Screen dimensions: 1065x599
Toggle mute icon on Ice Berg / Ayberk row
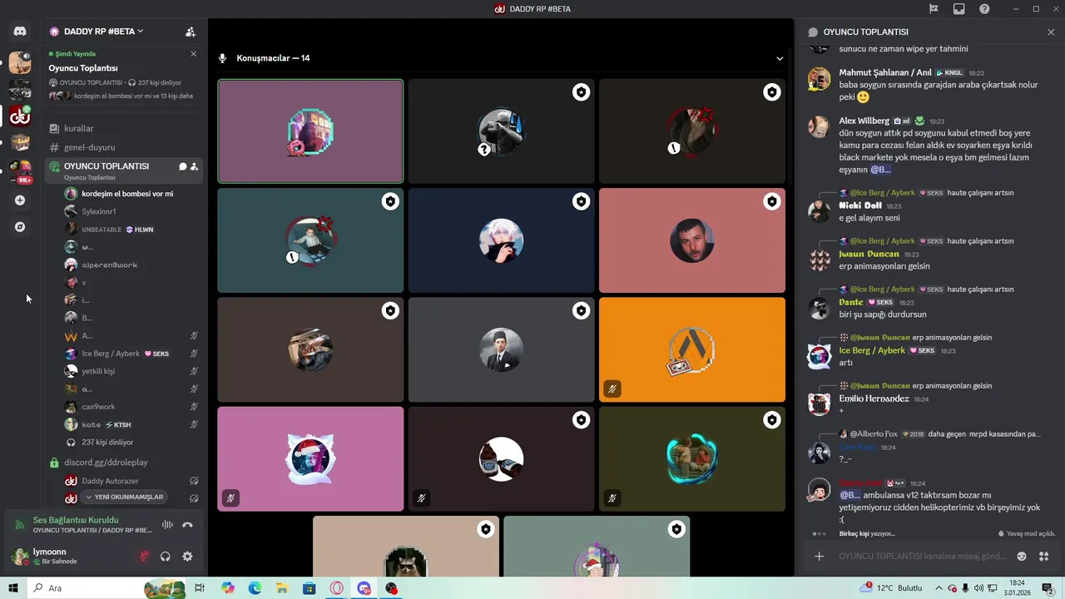194,354
